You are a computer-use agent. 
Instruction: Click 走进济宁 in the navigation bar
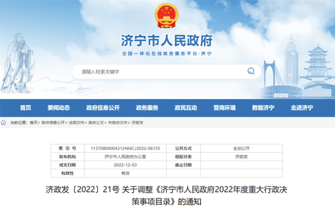coord(302,108)
